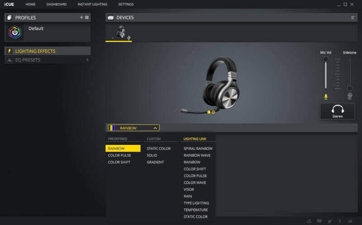362x225 pixels.
Task: Mute the microphone via mic icon
Action: click(326, 96)
